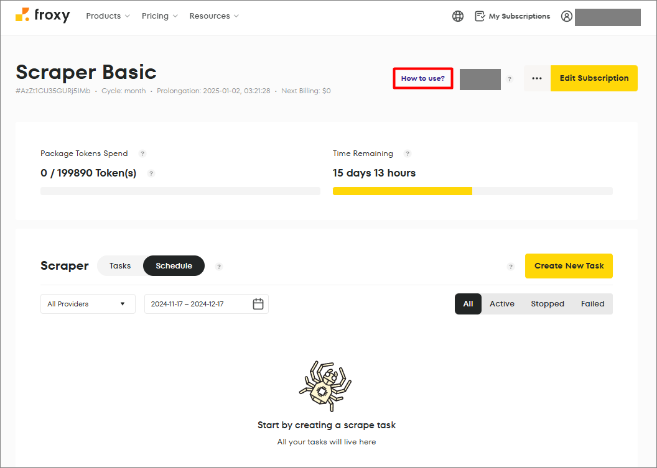
Task: Open the three-dots more options menu
Action: 537,78
